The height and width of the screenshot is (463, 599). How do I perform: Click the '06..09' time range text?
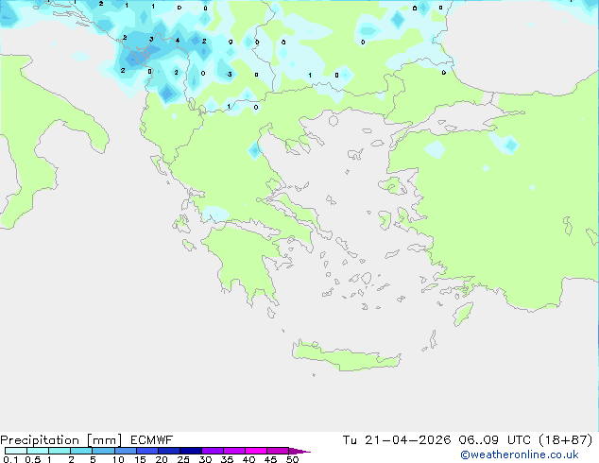pyautogui.click(x=479, y=440)
